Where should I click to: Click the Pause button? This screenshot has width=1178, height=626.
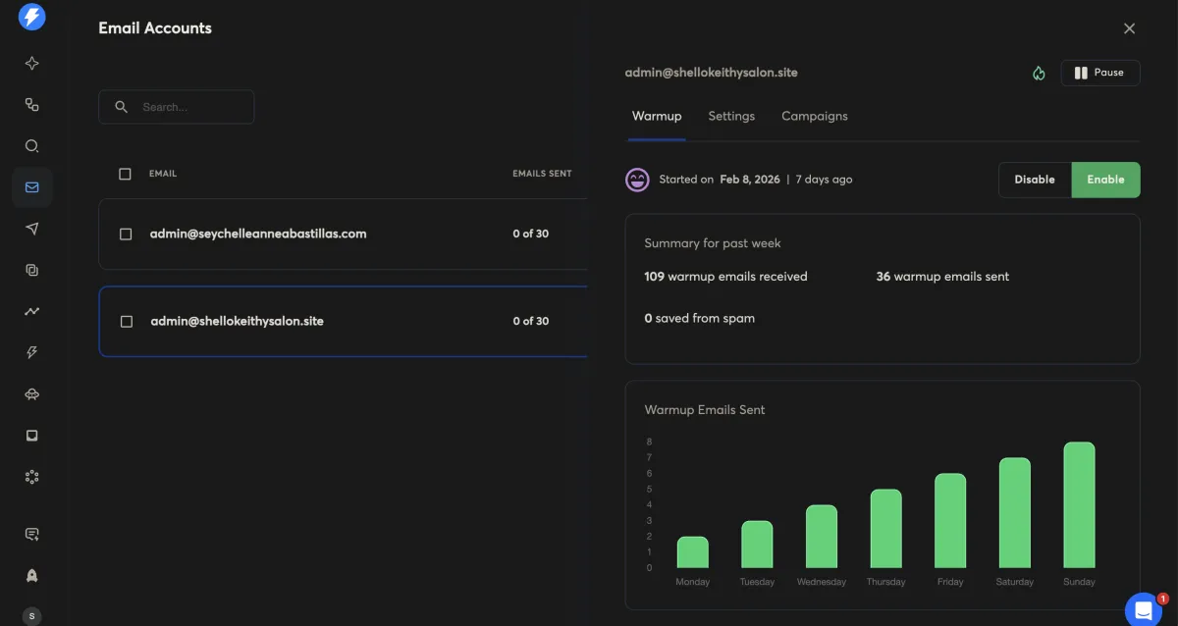pos(1099,73)
